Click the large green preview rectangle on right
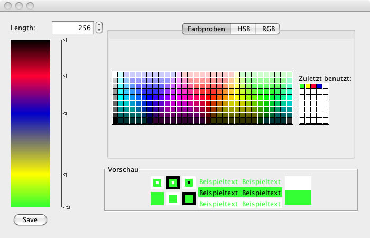 click(x=298, y=198)
